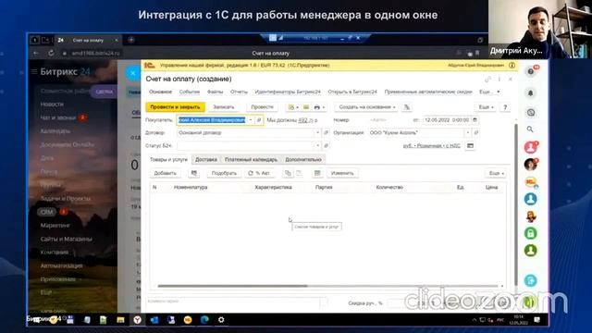Viewport: 592px width, 333px height.
Task: Click the Покупатель input field
Action: [212, 120]
